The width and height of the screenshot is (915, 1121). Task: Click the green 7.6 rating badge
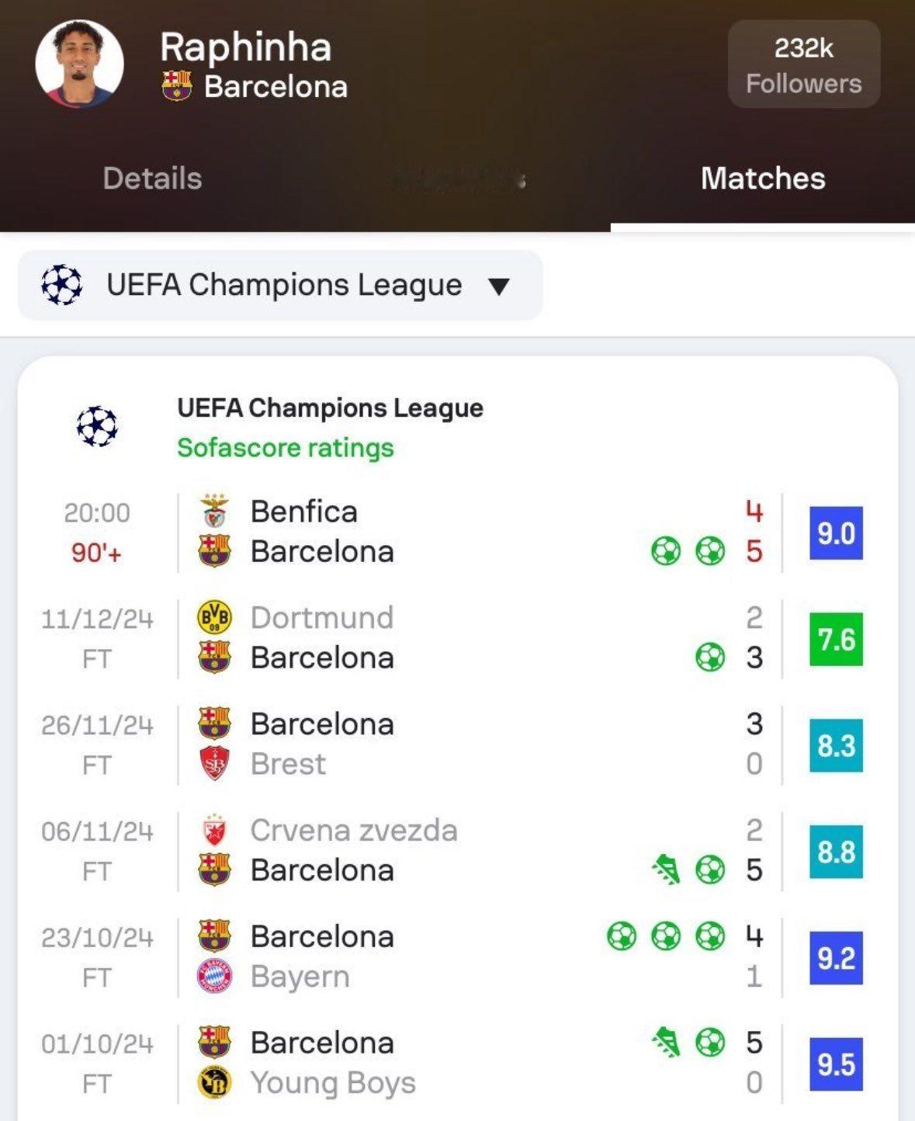(836, 640)
